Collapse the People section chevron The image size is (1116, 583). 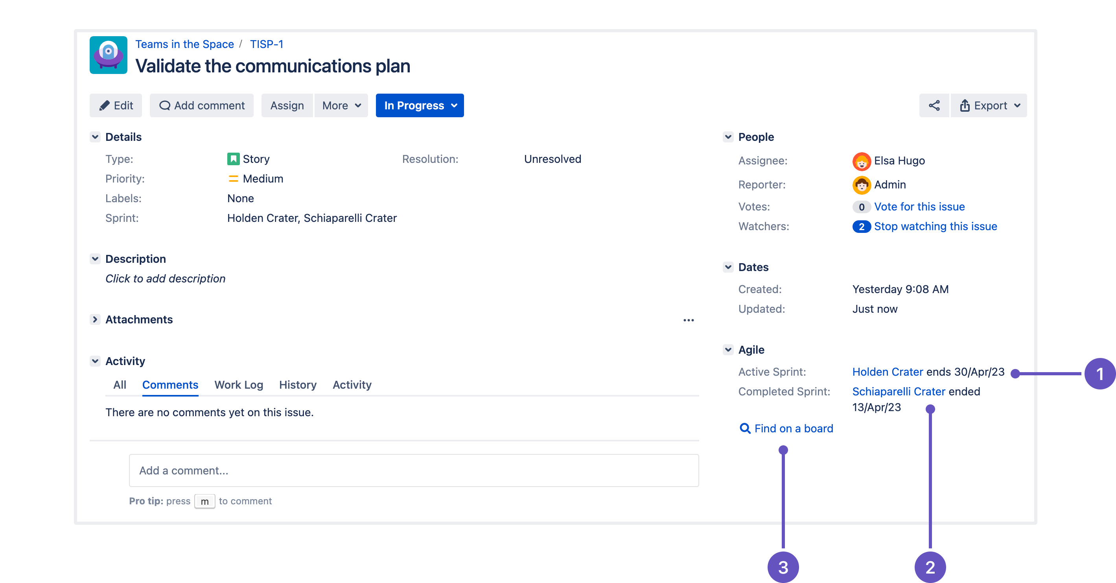tap(728, 137)
